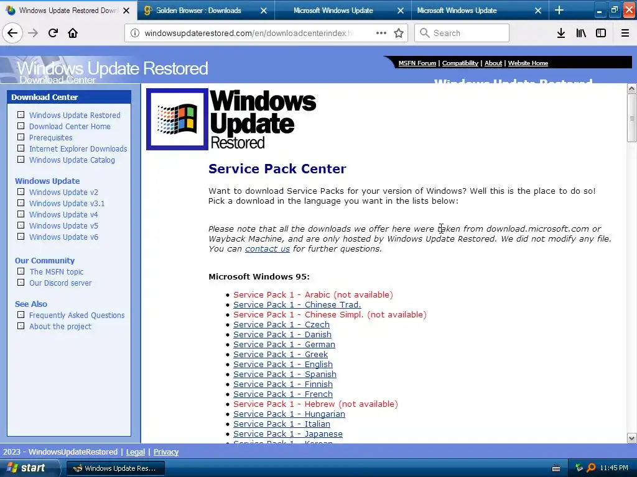Download Service Pack 1 - French
The width and height of the screenshot is (637, 477).
tap(283, 394)
